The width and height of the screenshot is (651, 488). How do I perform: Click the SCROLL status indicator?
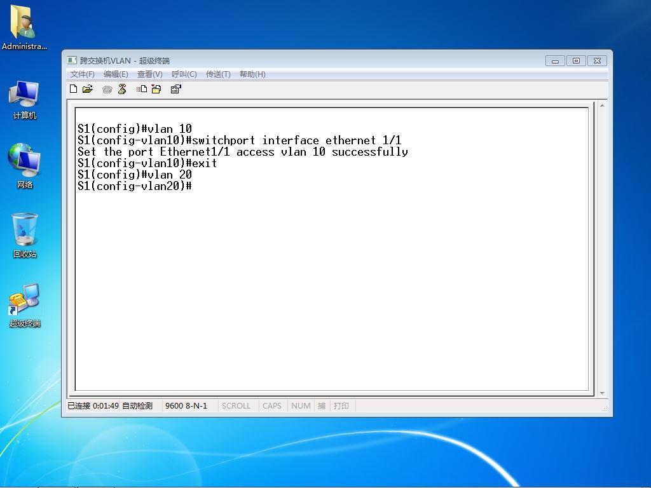pyautogui.click(x=236, y=406)
